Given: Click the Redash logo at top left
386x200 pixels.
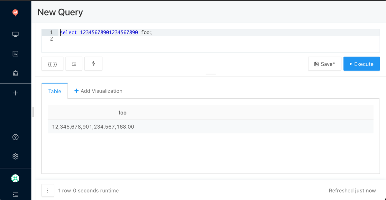Looking at the screenshot, I should tap(15, 13).
